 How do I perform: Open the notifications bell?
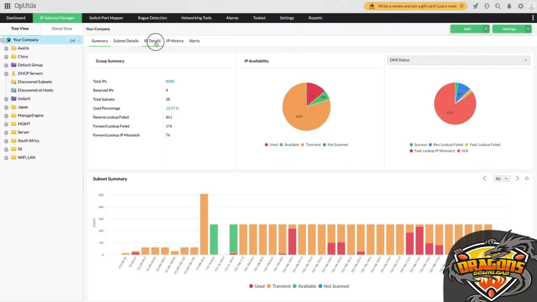click(x=509, y=6)
